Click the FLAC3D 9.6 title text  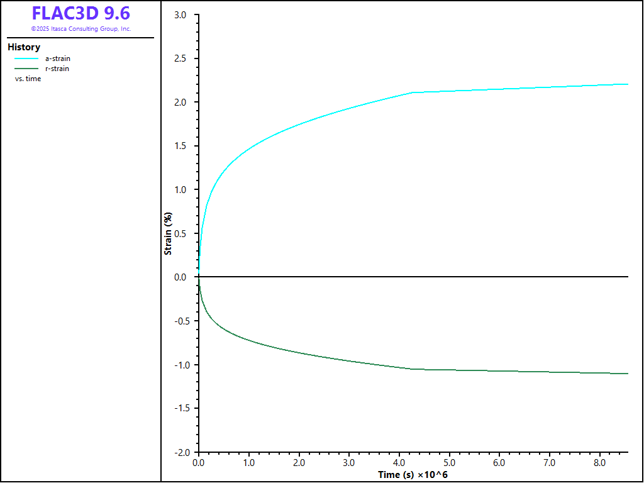(x=80, y=14)
